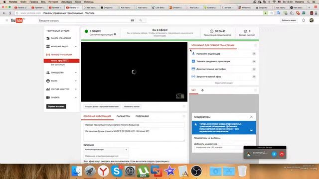This screenshot has height=179, width=319.
Task: Toggle the Укажите сведения о трансляции checklist item
Action: (x=254, y=61)
